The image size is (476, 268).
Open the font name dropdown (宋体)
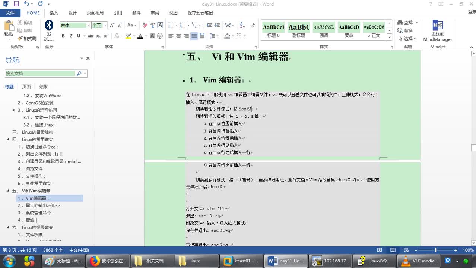(x=89, y=25)
